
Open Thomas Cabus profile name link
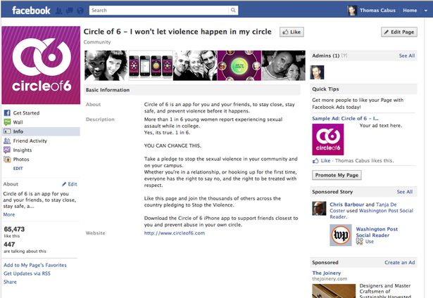click(x=377, y=11)
